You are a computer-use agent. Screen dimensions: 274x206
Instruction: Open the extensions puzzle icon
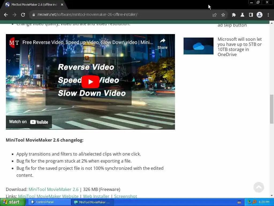(x=234, y=15)
